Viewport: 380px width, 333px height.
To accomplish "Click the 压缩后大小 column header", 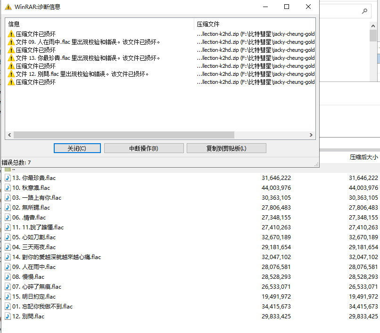I will click(x=363, y=157).
